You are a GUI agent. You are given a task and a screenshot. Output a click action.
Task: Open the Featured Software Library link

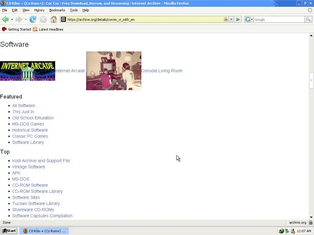[x=28, y=142]
